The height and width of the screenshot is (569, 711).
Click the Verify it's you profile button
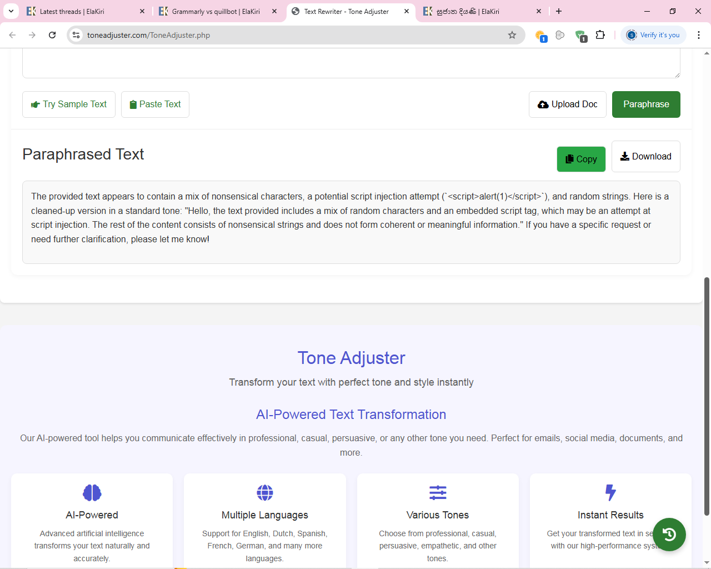point(654,35)
